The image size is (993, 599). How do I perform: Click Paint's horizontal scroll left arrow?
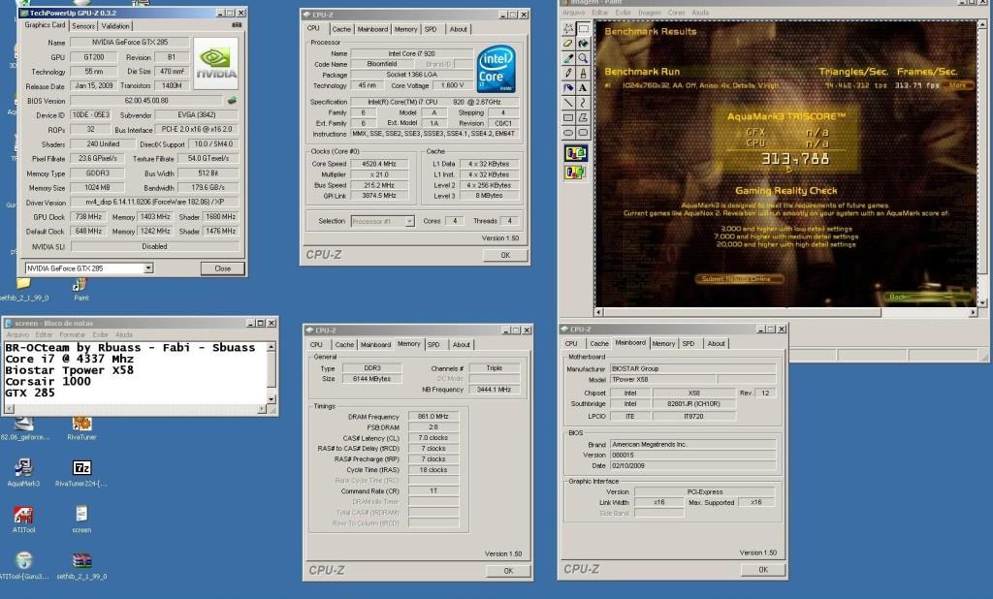pyautogui.click(x=598, y=312)
